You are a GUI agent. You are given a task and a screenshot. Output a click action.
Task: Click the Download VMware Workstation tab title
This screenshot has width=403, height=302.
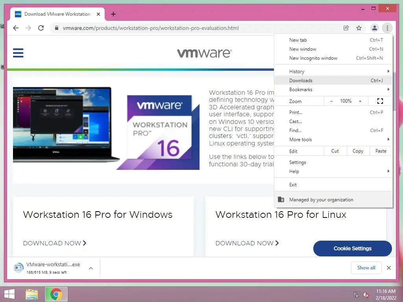(x=57, y=14)
